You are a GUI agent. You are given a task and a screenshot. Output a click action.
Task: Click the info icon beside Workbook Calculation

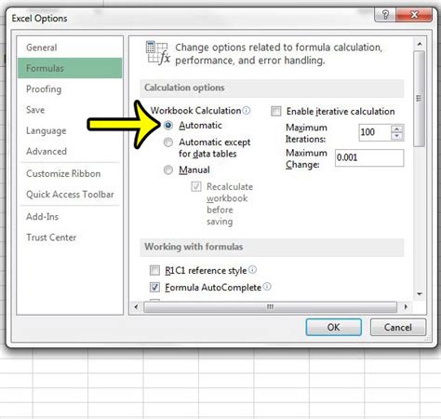click(x=247, y=110)
